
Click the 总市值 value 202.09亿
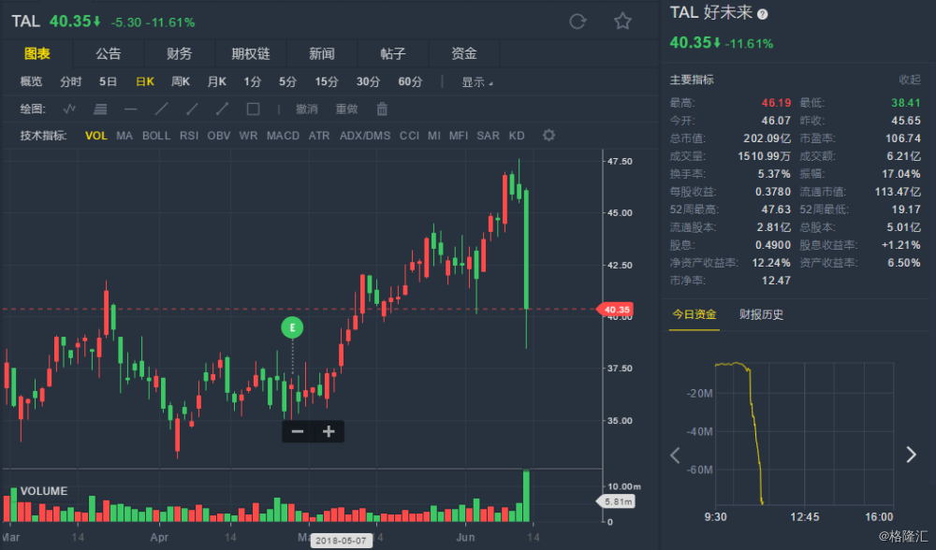(x=767, y=138)
